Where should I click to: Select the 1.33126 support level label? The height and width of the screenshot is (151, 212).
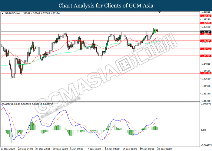pyautogui.click(x=206, y=73)
